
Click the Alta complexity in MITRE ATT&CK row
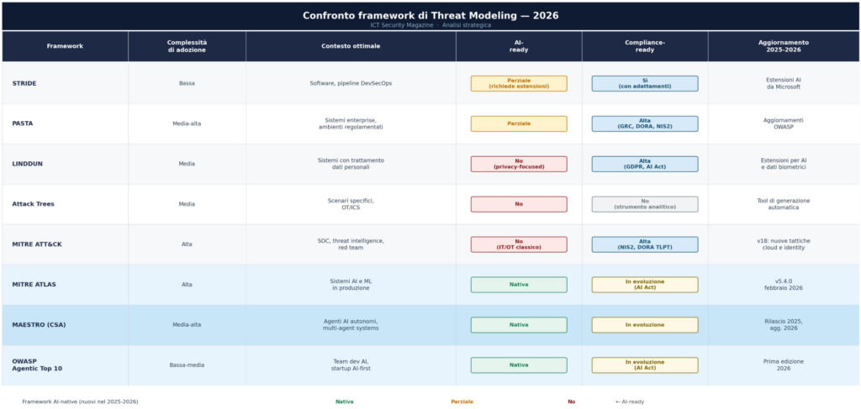(187, 244)
